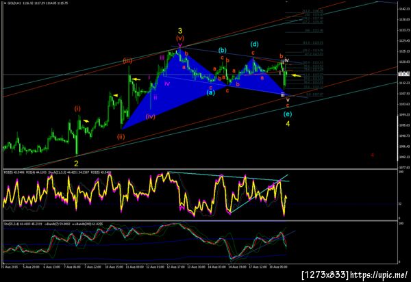Select the cyan (b) wave label
The width and height of the screenshot is (411, 282).
222,50
